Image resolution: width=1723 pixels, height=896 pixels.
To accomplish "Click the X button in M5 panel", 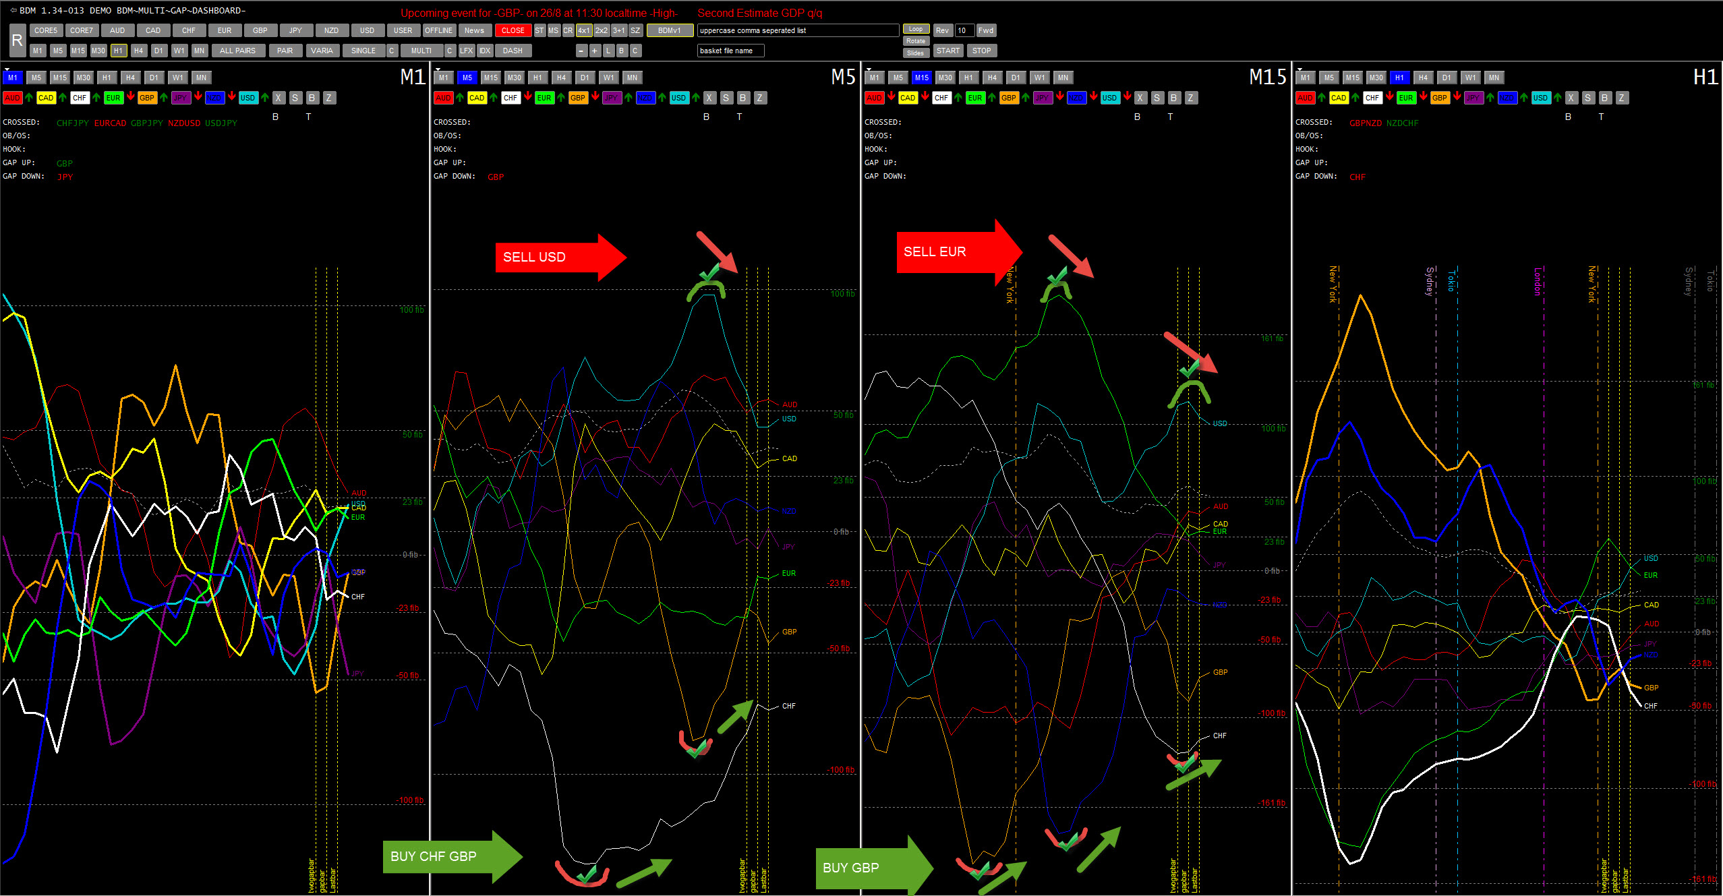I will point(709,98).
